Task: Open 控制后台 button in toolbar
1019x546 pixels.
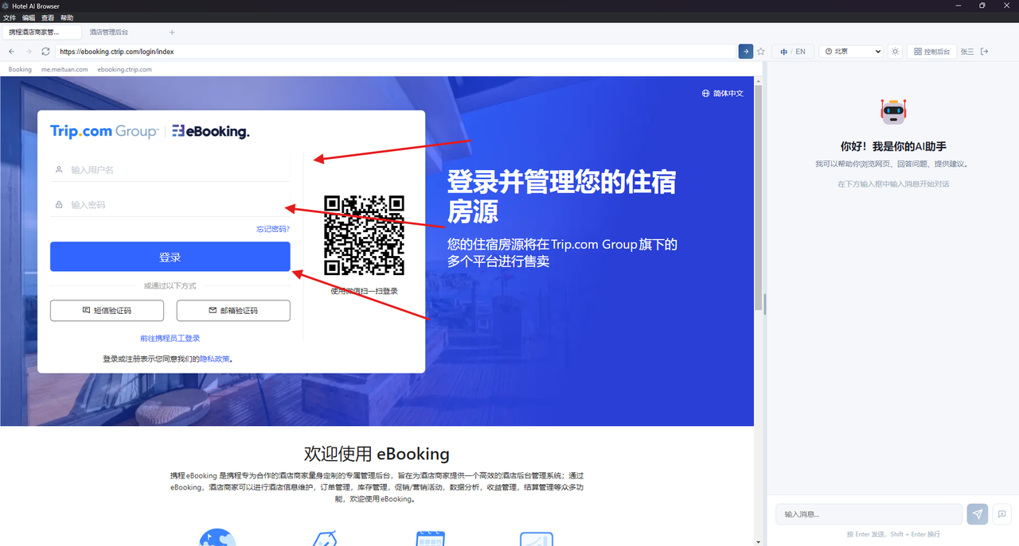Action: [x=931, y=52]
